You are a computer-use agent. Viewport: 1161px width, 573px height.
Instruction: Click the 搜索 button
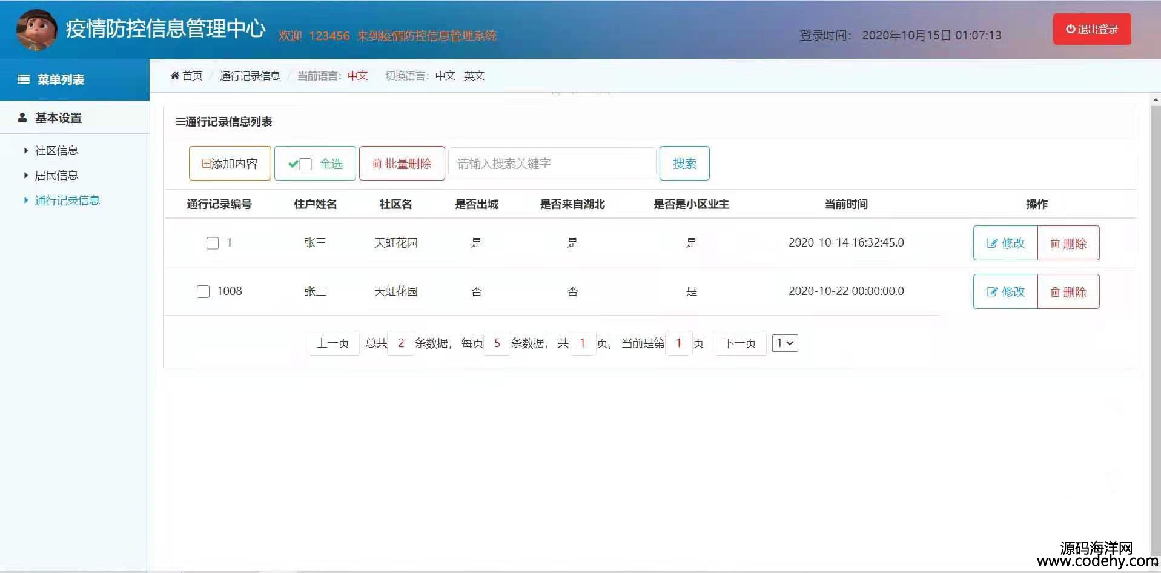684,164
